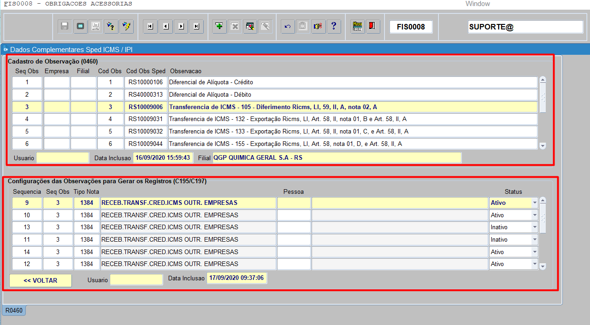Click RECEB.TRANSF.CRED.ICMS text in Sequencia 14 row
Screen dimensions: 590x325
(188, 252)
